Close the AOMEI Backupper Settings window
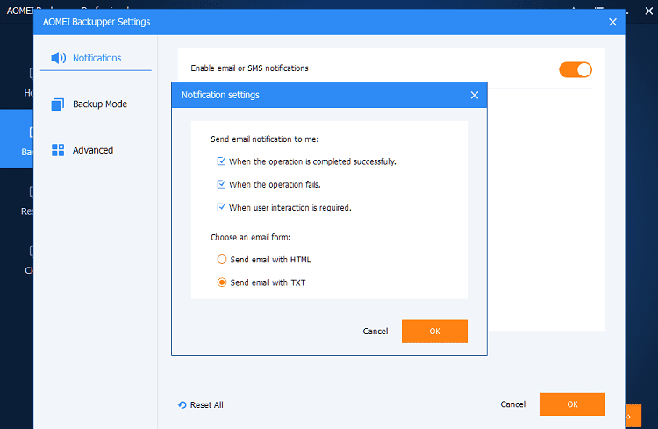The image size is (658, 429). pos(612,22)
